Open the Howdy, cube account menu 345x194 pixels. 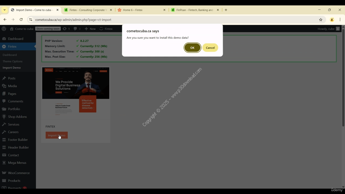329,29
